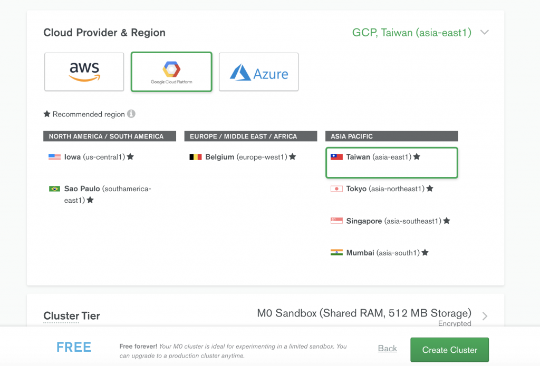Go Back using the Back link
This screenshot has height=366, width=540.
click(388, 349)
